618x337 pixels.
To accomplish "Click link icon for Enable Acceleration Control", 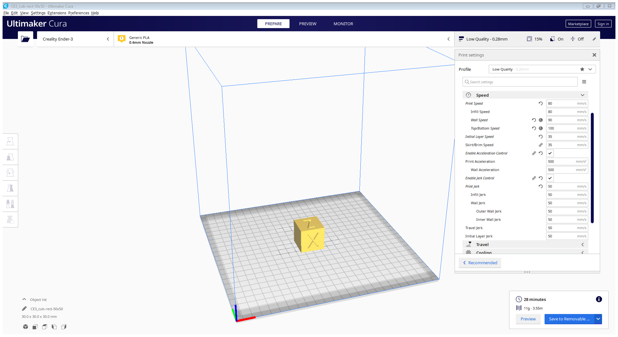I will [534, 153].
